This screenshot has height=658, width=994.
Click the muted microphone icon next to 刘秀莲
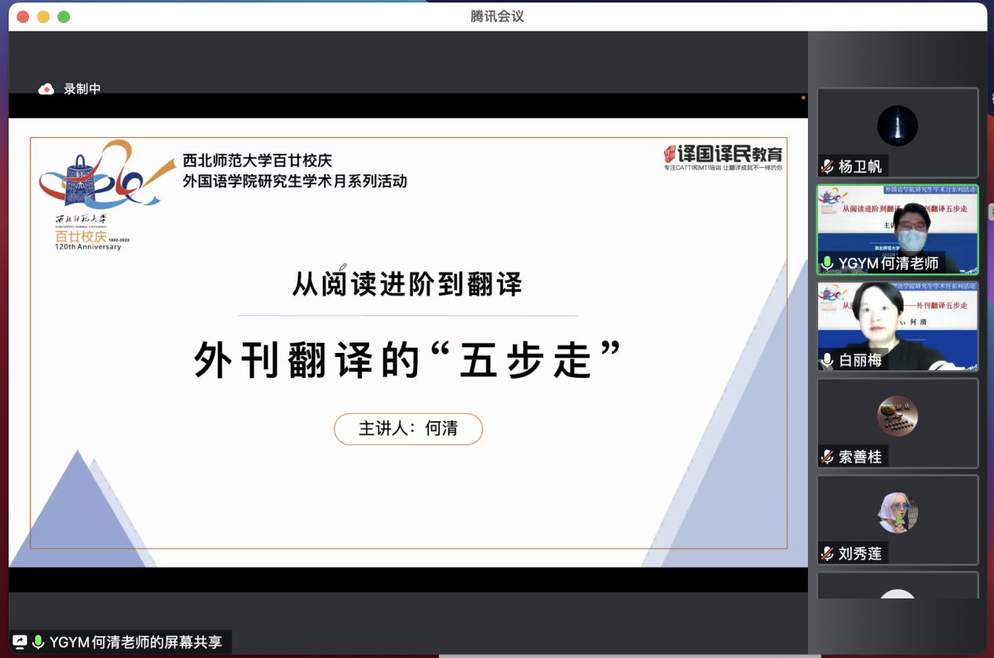pos(827,554)
